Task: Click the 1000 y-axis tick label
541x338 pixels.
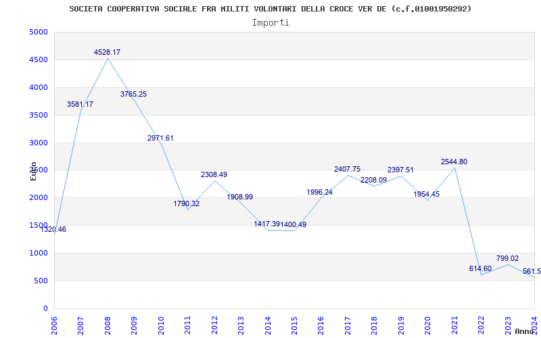Action: 39,253
